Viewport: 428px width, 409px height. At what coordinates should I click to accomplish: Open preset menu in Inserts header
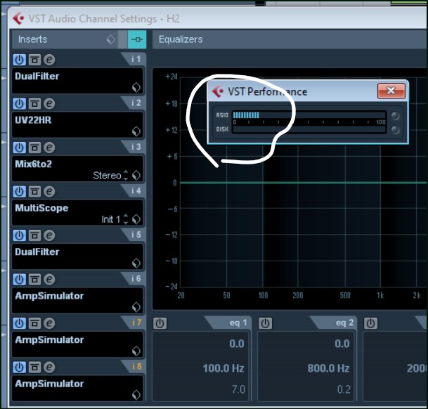(110, 39)
